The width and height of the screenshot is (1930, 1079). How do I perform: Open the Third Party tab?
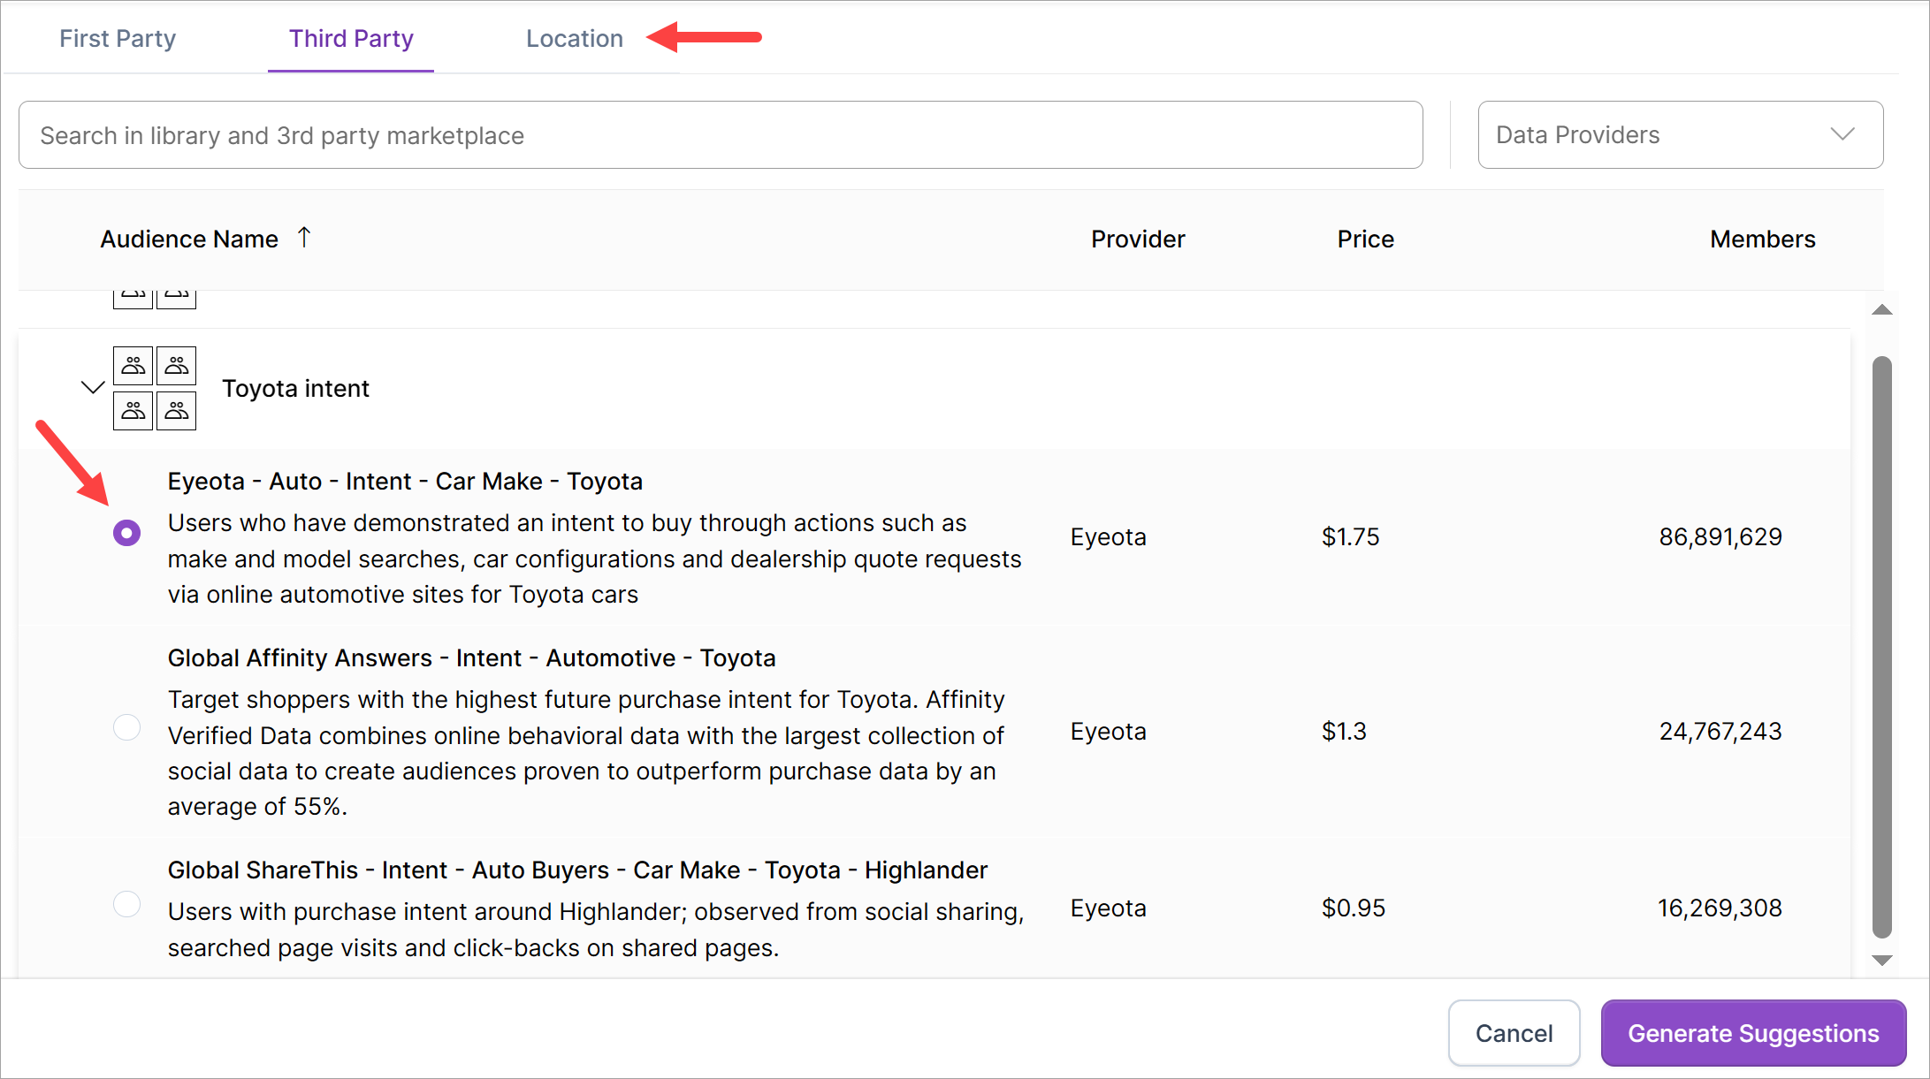click(351, 39)
